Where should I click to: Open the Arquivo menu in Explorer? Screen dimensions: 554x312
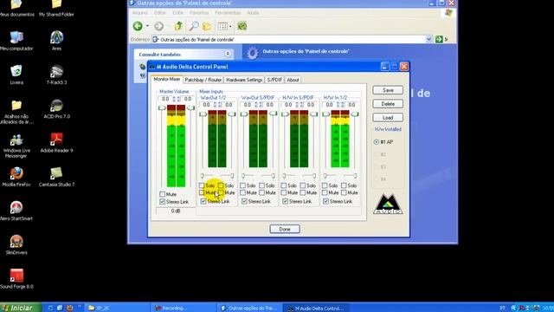[140, 13]
